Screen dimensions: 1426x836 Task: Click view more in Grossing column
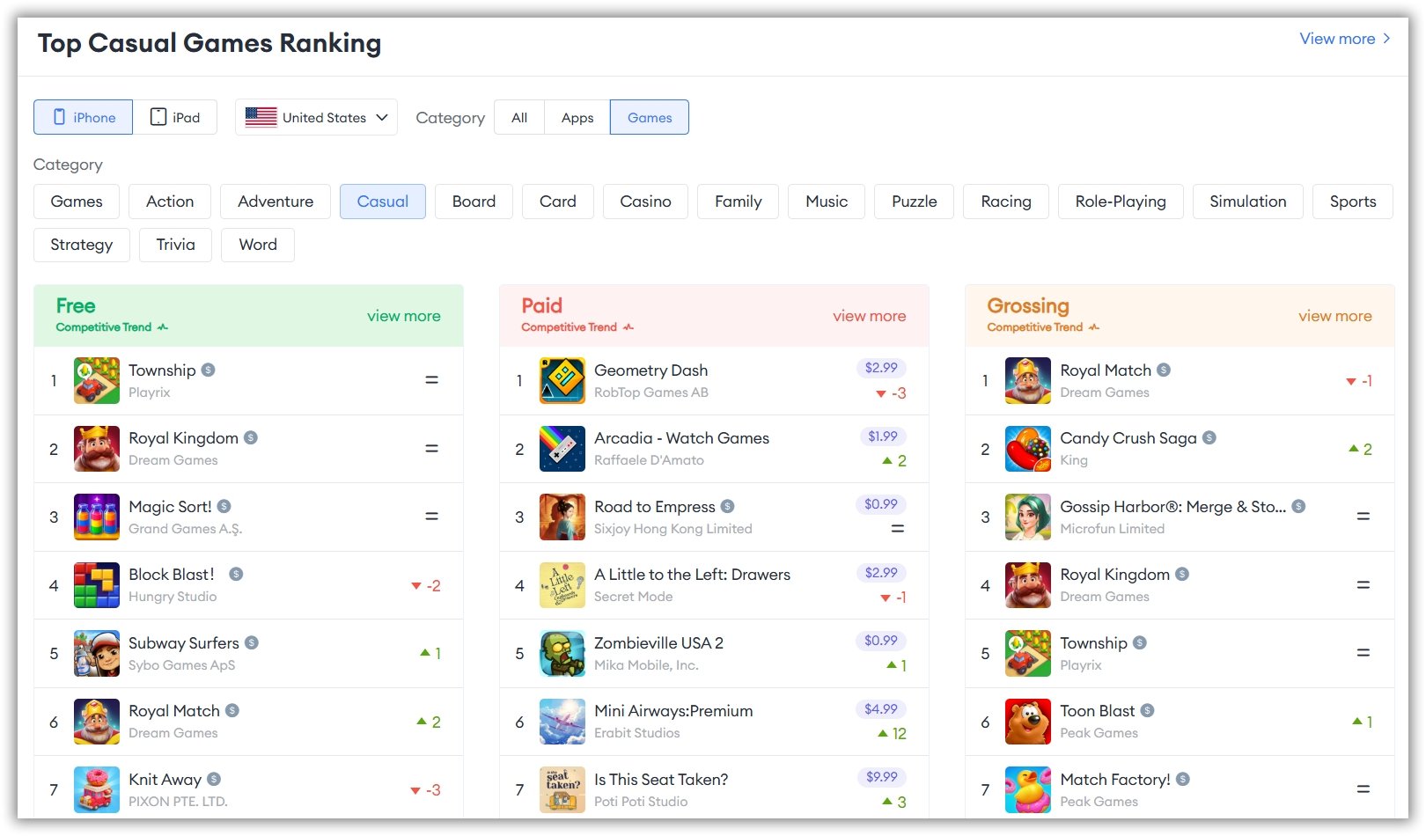(1335, 316)
